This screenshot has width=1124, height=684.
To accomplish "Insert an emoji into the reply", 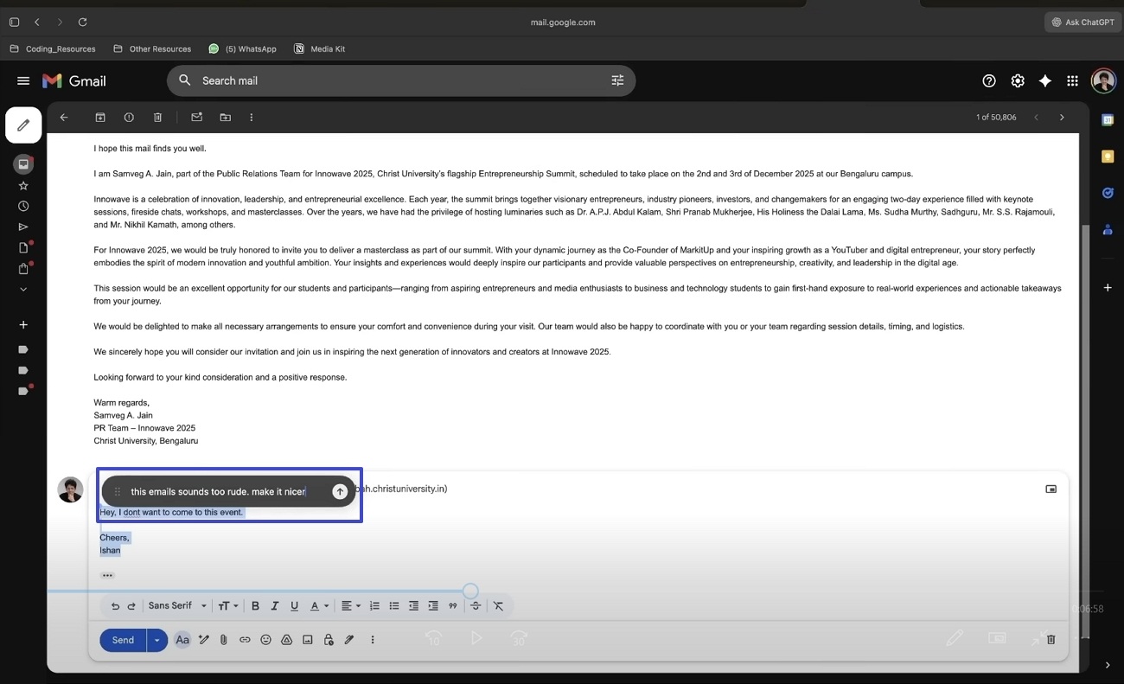I will tap(265, 639).
